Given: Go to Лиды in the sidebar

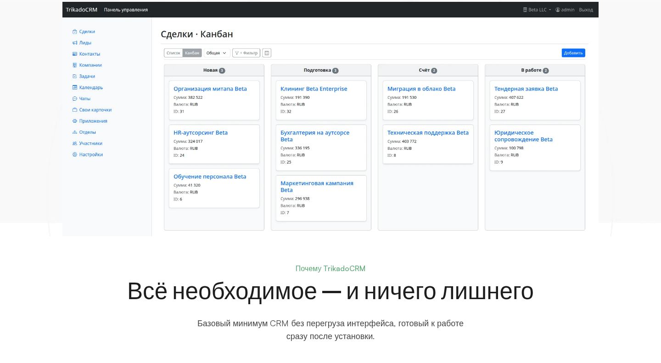Looking at the screenshot, I should pyautogui.click(x=85, y=43).
